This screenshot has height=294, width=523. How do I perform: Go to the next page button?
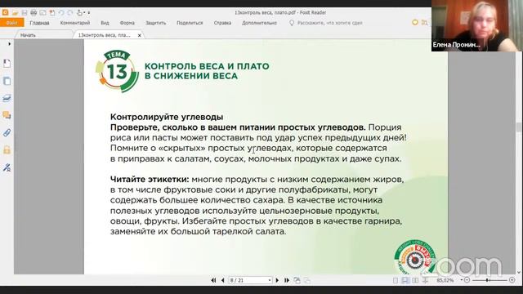(277, 280)
